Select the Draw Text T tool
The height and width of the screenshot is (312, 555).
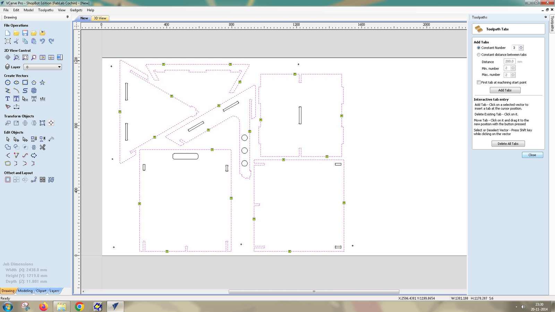click(8, 99)
